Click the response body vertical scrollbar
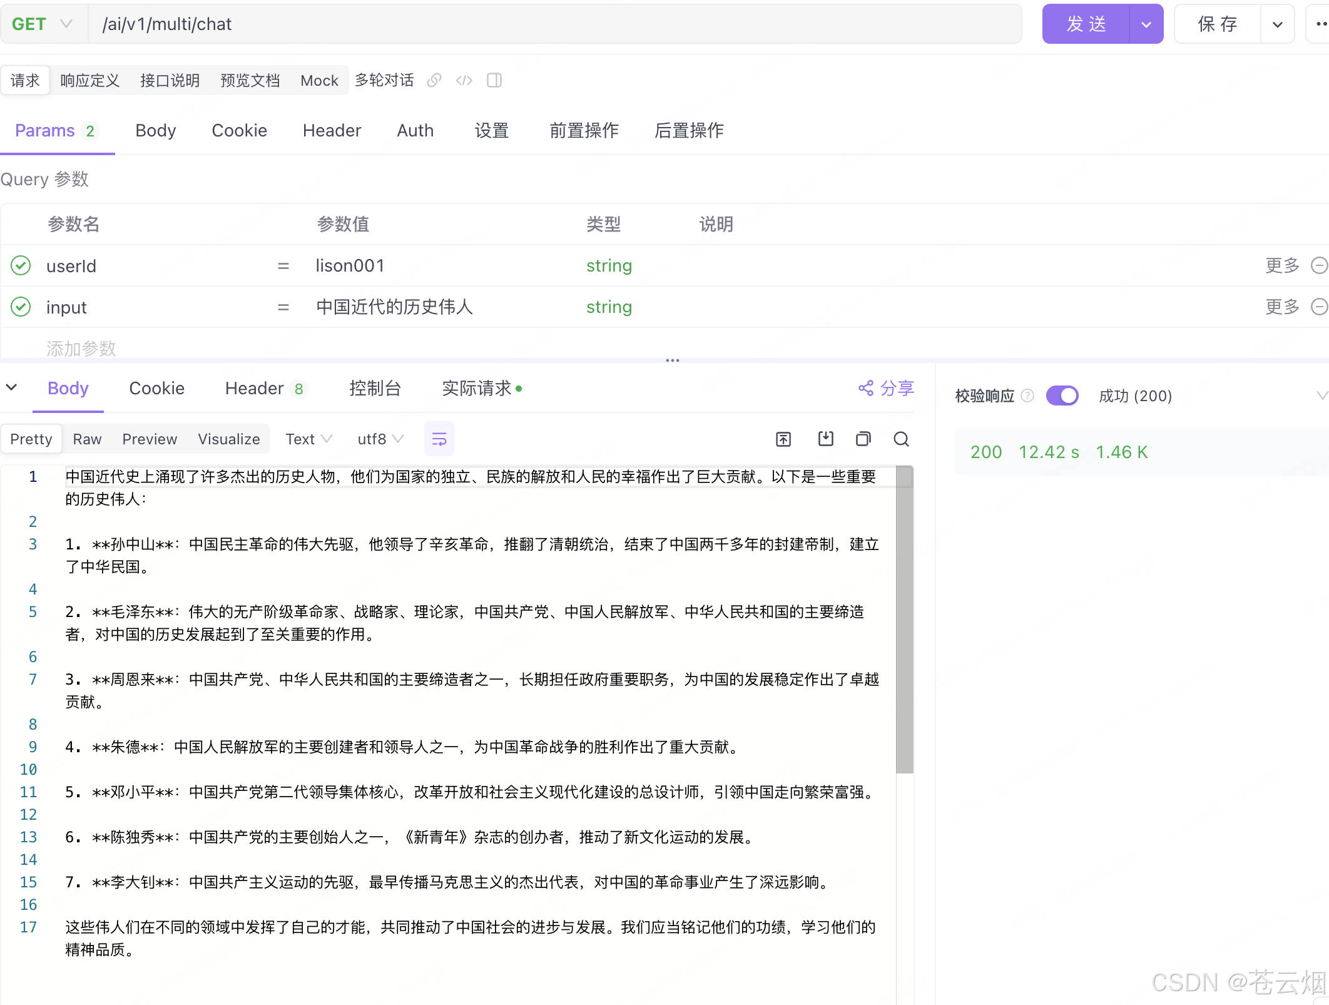1329x1005 pixels. pos(905,620)
